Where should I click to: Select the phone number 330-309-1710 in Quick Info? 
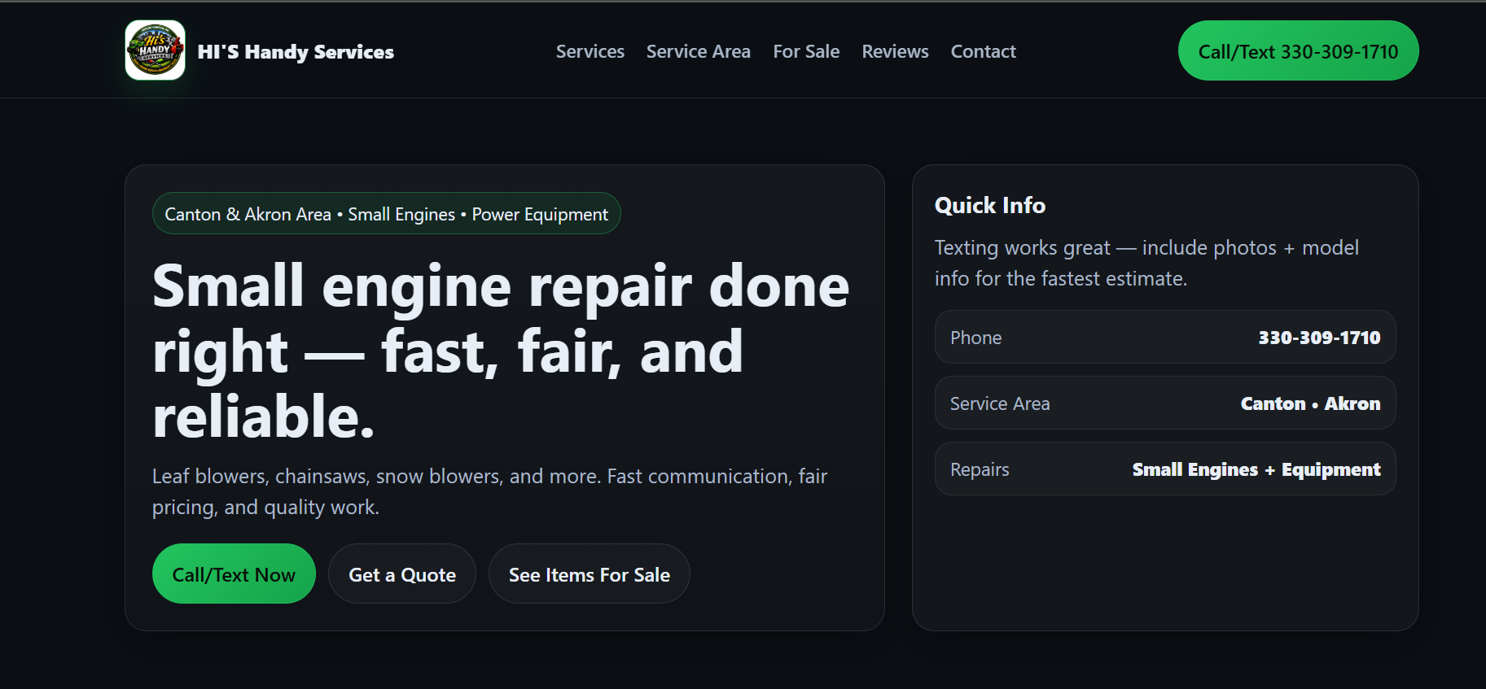(x=1319, y=338)
